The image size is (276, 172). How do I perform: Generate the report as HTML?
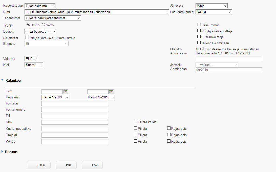(39, 165)
